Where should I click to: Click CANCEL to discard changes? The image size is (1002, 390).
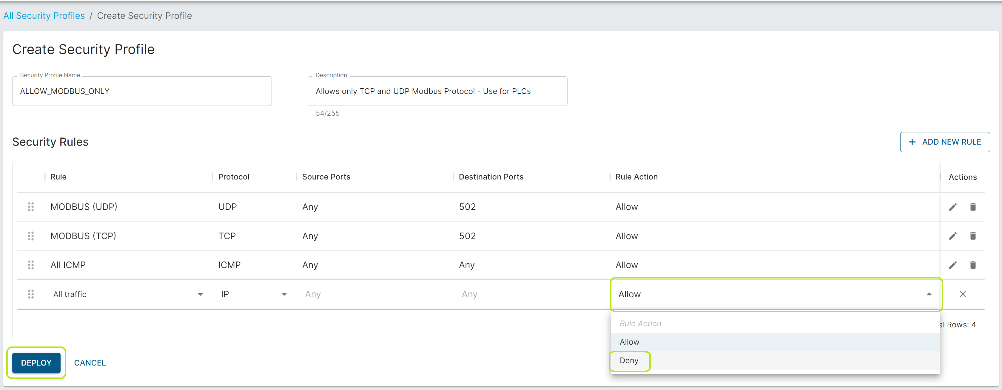click(x=90, y=362)
